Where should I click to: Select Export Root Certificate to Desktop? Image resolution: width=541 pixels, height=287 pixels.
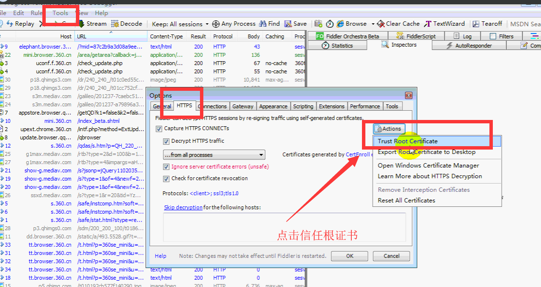click(437, 152)
